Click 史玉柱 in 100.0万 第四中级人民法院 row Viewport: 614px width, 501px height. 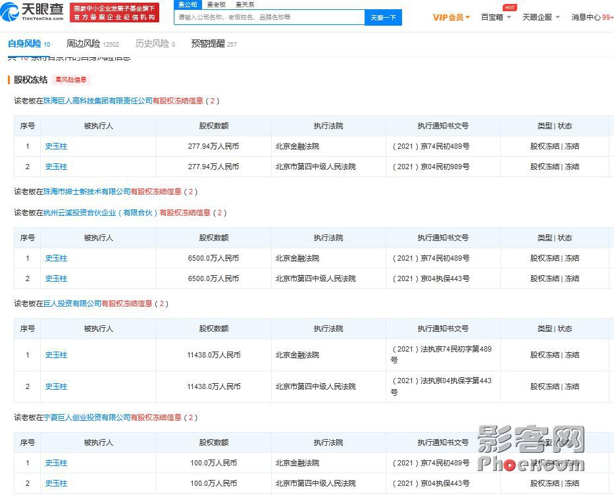pos(57,483)
